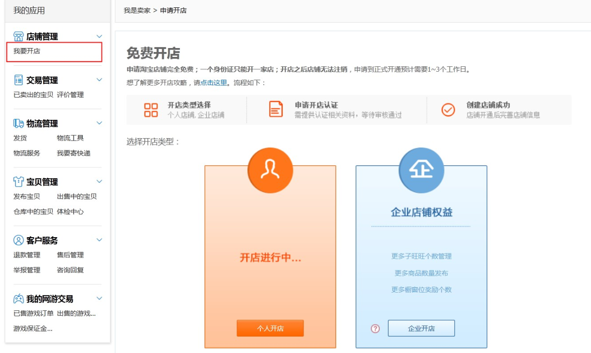The width and height of the screenshot is (591, 353).
Task: Click 更多橱窗位奖励个数 text
Action: (x=421, y=290)
